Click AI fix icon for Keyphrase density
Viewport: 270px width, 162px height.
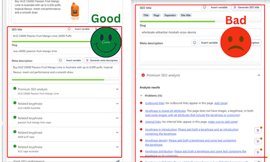pyautogui.click(x=258, y=141)
